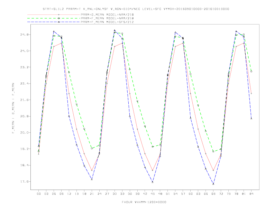
Task: Click x-axis forecast hour label 24
Action: tap(99, 194)
